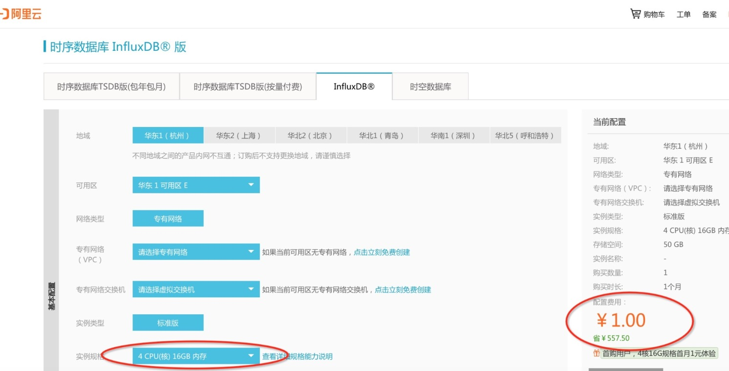
Task: Switch to the 时序数据库TSDB版(按量付费) tab
Action: point(248,86)
